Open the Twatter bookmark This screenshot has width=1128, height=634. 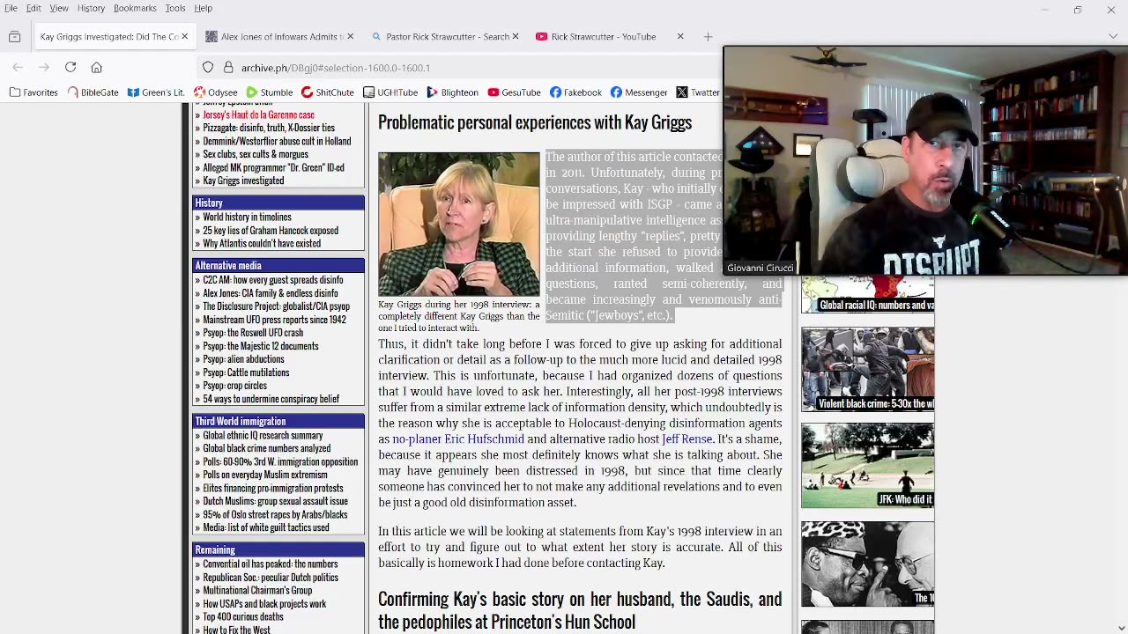pos(698,92)
